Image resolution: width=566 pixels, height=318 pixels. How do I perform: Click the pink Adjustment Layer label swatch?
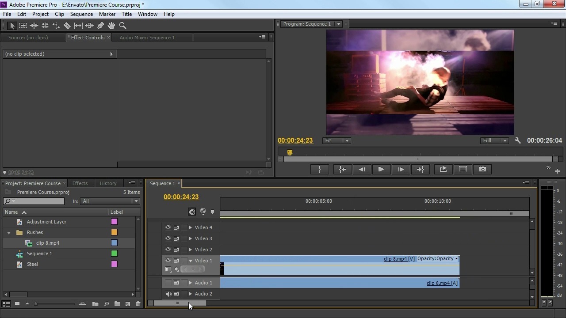click(x=114, y=222)
